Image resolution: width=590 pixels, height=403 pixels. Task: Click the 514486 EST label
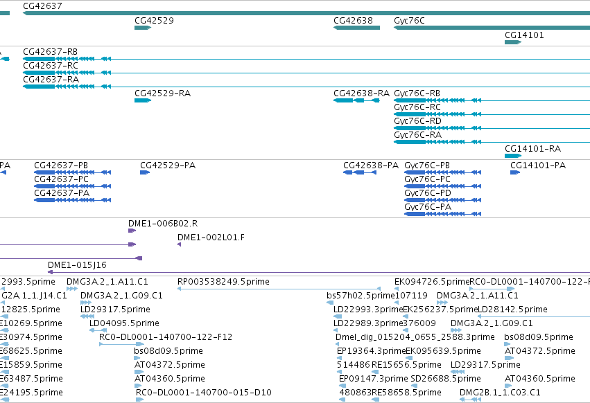353,365
